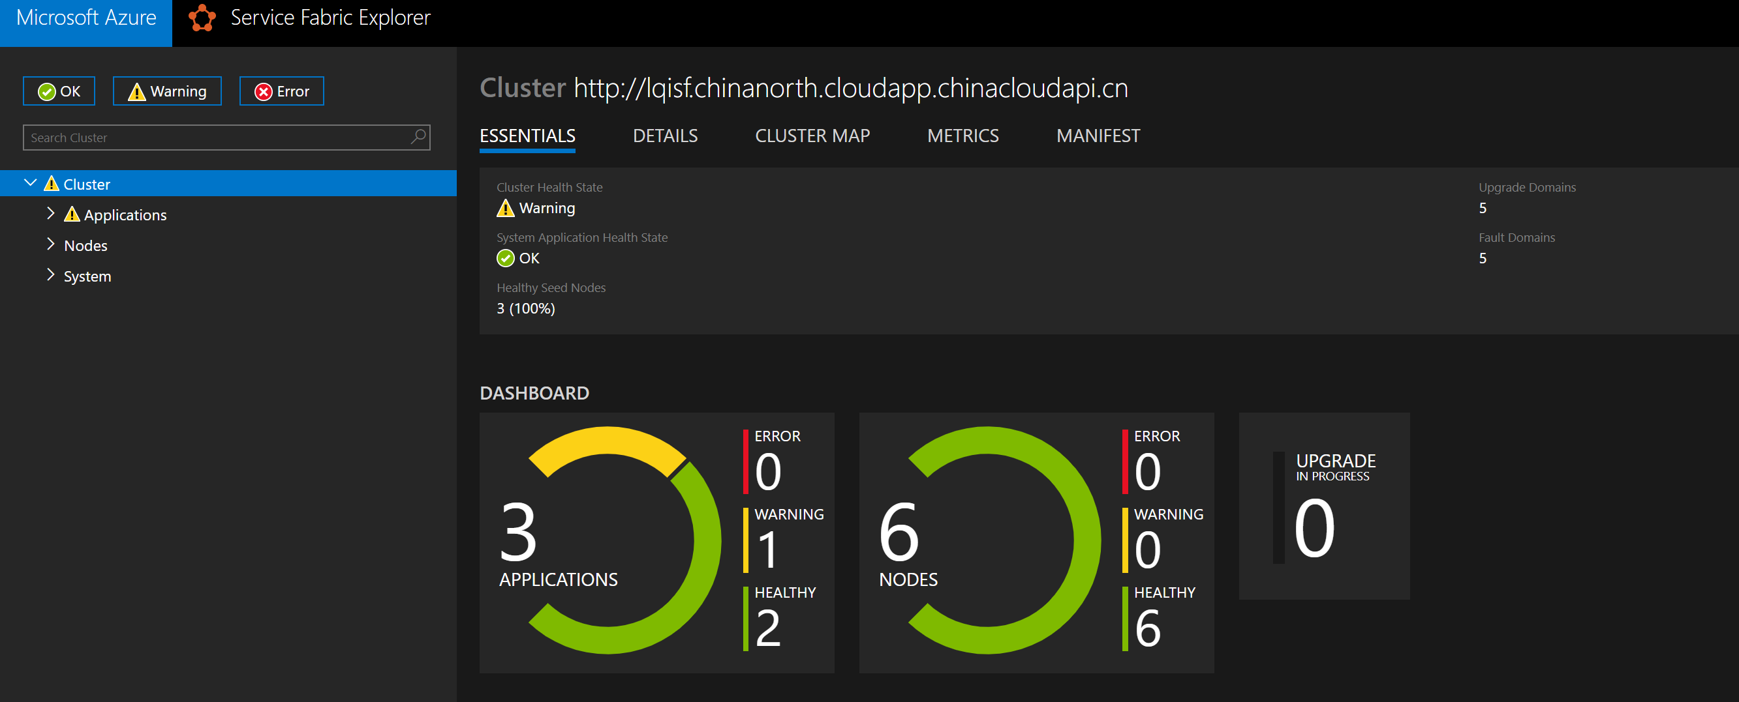This screenshot has width=1739, height=702.
Task: Toggle the OK health filter
Action: coord(59,91)
